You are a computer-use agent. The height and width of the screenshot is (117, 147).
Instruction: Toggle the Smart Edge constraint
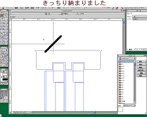2,101
